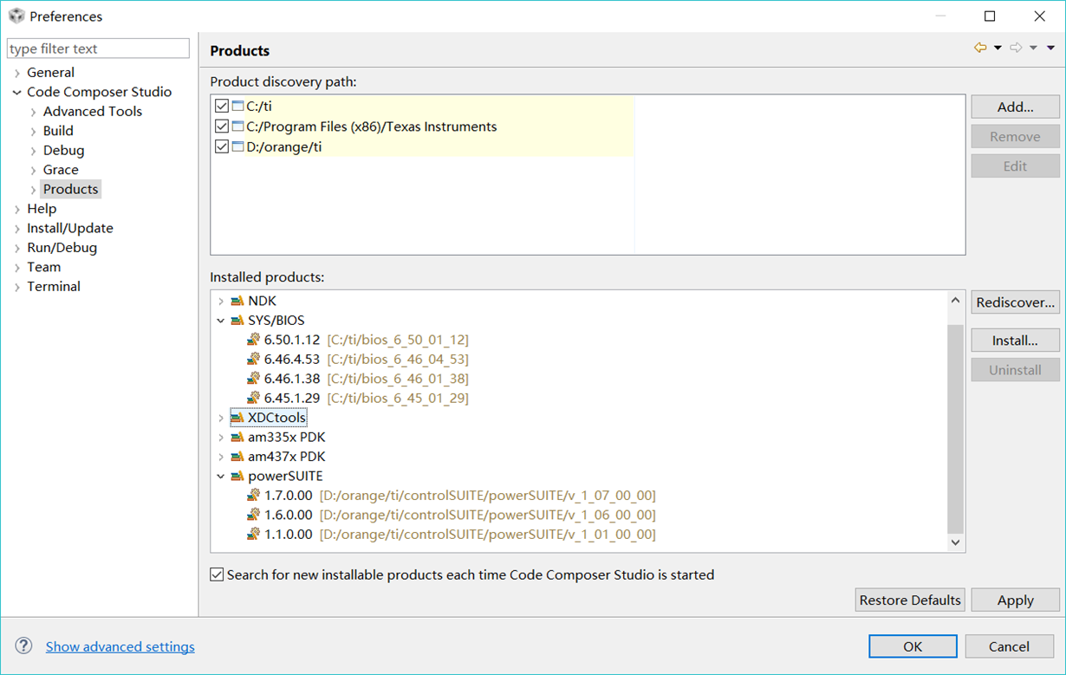Click the installed products scrollbar up arrow

955,301
